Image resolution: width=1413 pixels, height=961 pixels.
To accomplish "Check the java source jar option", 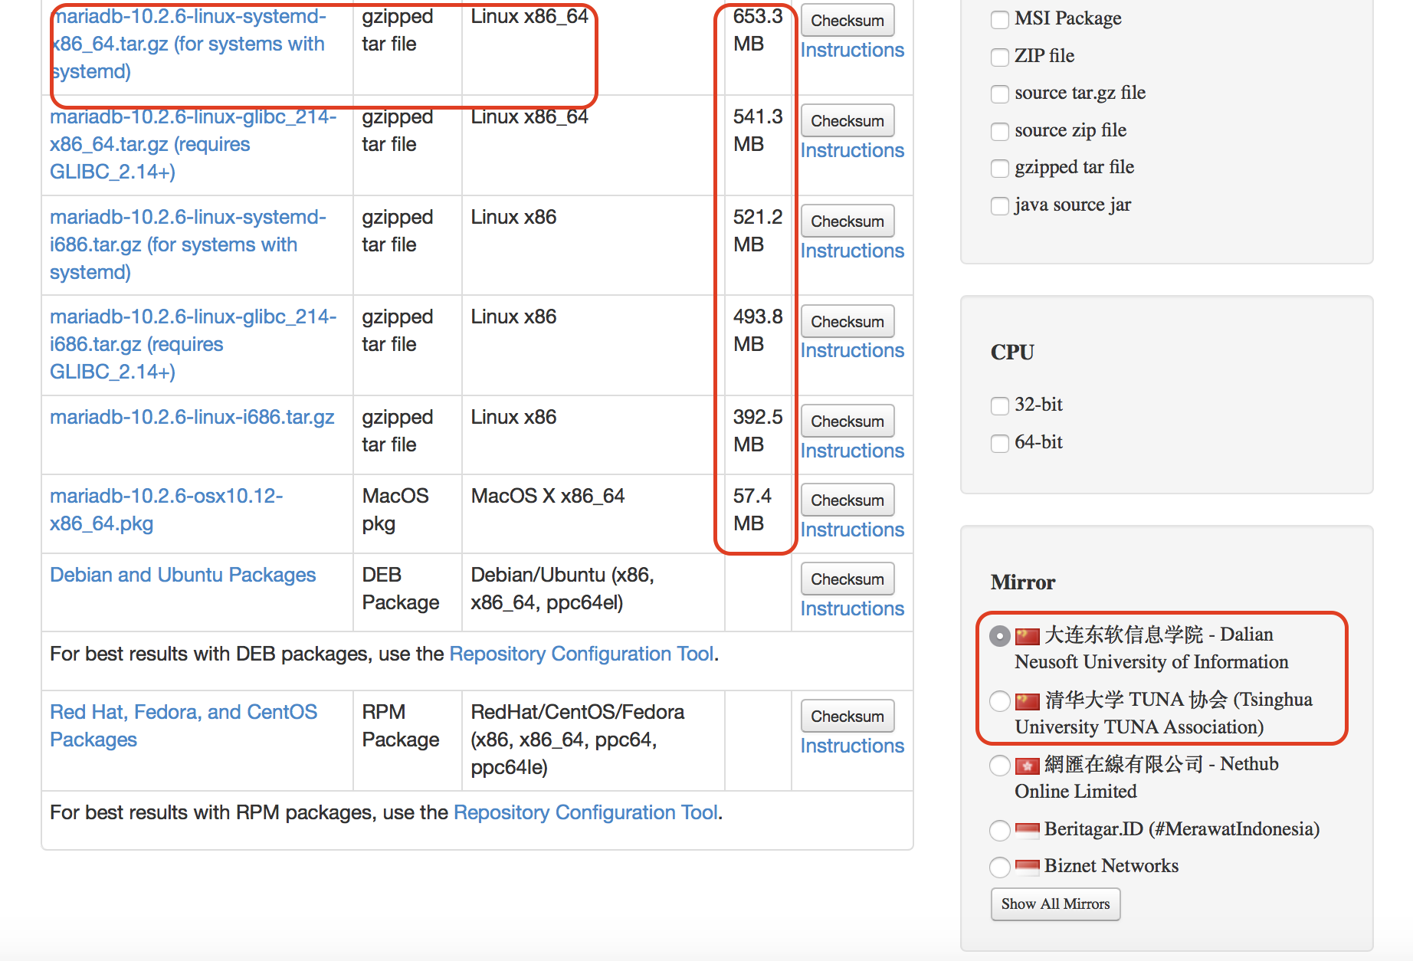I will [1000, 205].
